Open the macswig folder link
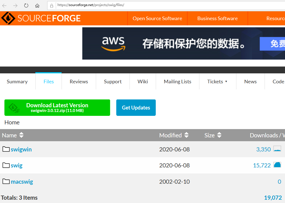 click(22, 181)
